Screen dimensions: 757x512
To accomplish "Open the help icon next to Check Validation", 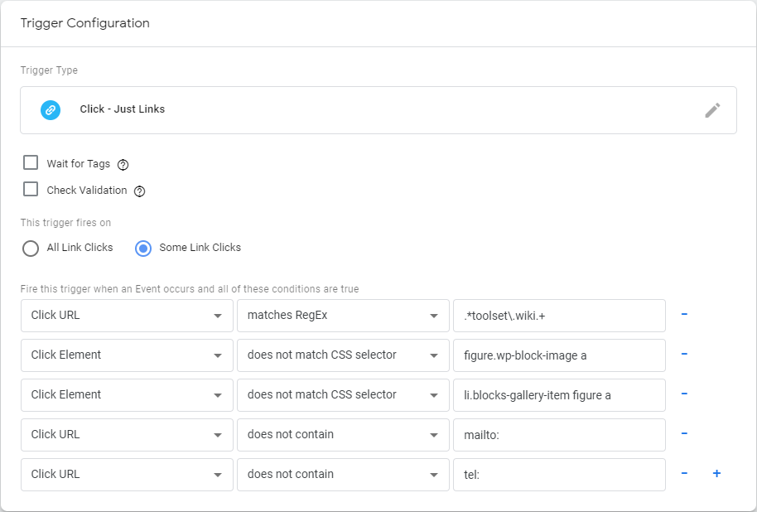I will point(139,191).
